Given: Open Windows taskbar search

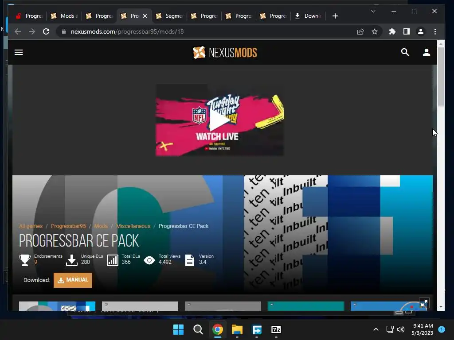Looking at the screenshot, I should tap(198, 329).
